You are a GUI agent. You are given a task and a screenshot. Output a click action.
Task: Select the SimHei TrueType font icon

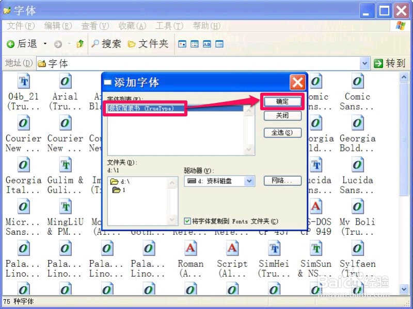click(x=274, y=248)
